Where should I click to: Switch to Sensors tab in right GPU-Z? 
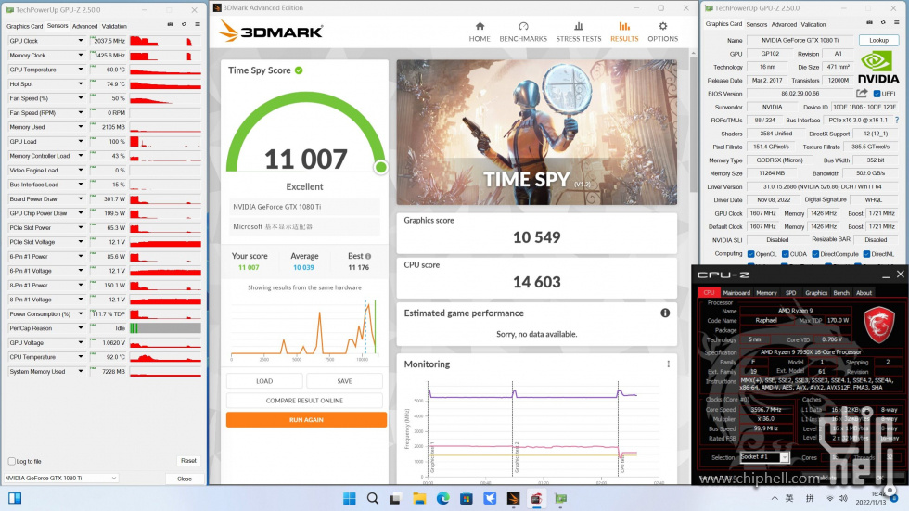tap(757, 24)
